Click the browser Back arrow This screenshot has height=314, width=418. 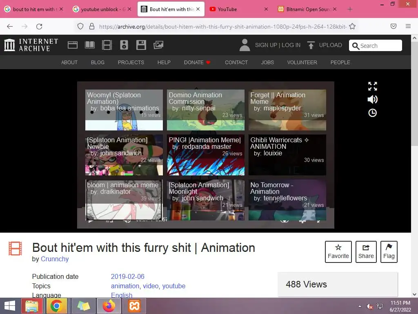coord(10,27)
